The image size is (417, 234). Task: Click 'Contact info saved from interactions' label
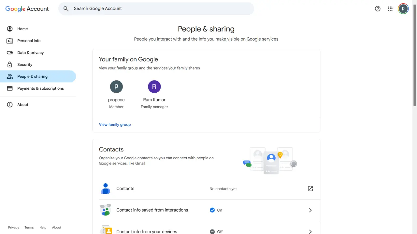point(152,210)
